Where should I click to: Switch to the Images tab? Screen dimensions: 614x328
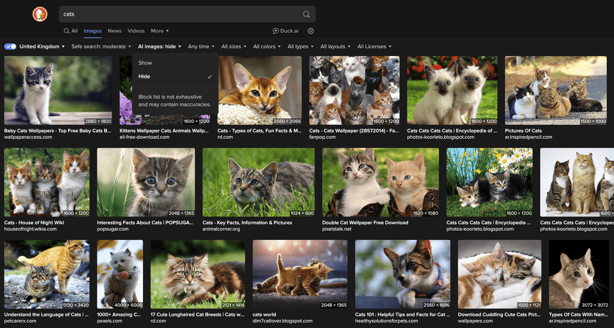92,31
